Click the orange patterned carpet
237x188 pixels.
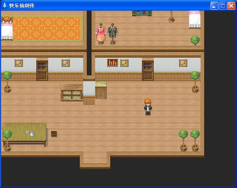click(x=47, y=28)
